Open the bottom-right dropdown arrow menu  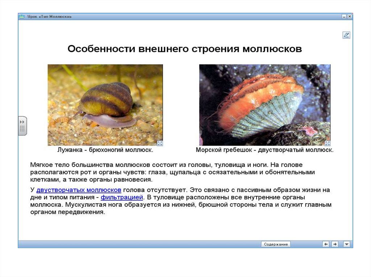(x=347, y=244)
